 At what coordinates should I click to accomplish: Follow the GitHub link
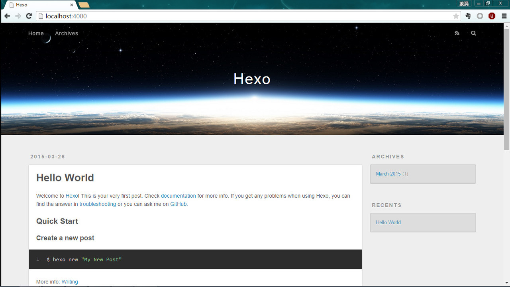click(x=178, y=204)
